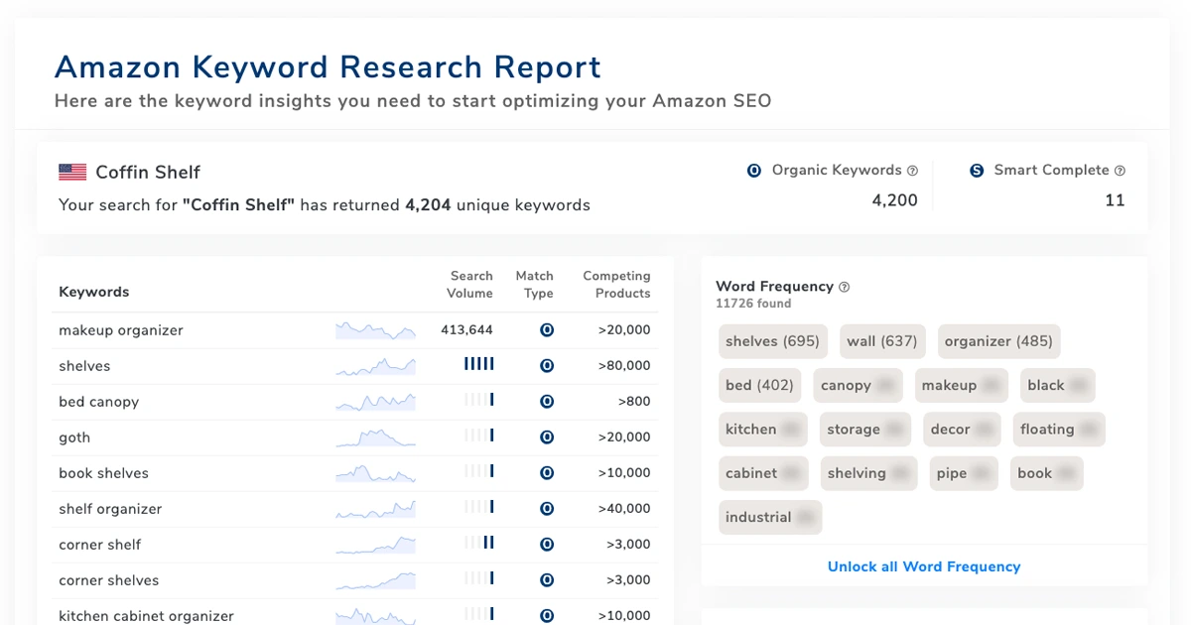The image size is (1191, 625).
Task: Select the "makeup" word frequency chip
Action: pos(962,385)
